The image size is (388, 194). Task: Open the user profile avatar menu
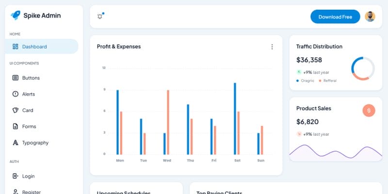point(370,16)
